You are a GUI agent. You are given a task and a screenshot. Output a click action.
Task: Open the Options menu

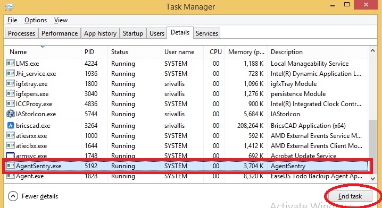[x=36, y=20]
